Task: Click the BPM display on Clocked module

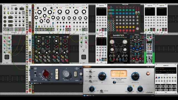Action: coord(22,9)
